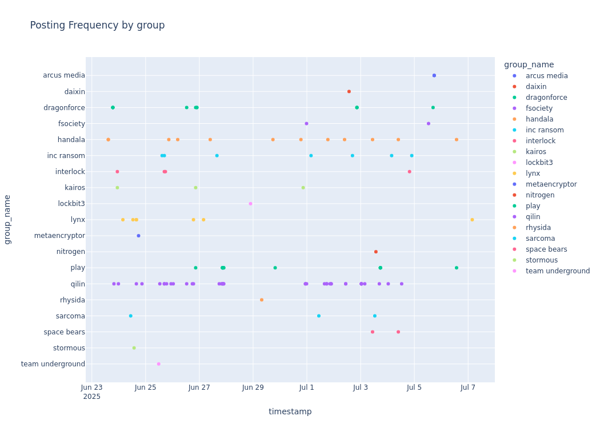Click the kairos y-axis label
The width and height of the screenshot is (600, 428).
(75, 188)
